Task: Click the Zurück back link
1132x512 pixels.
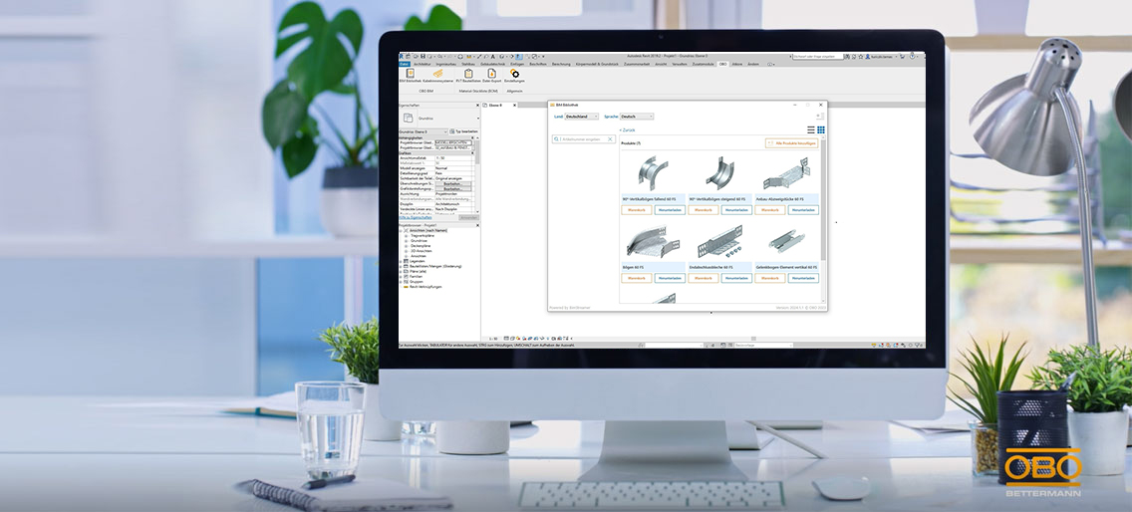Action: [x=627, y=129]
